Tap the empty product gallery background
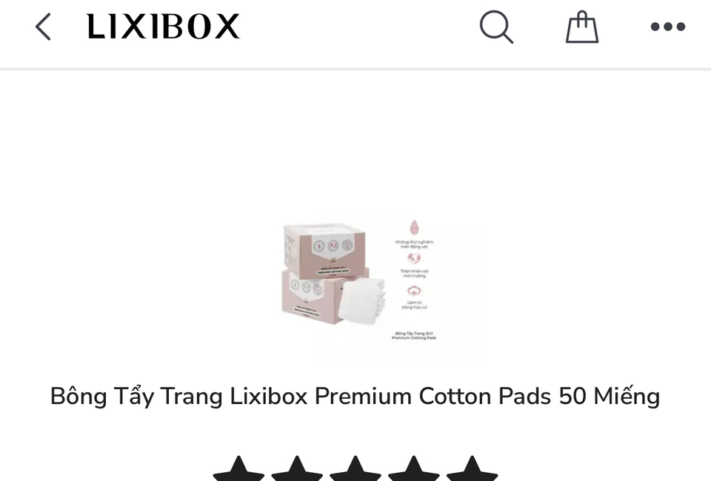 [136, 181]
